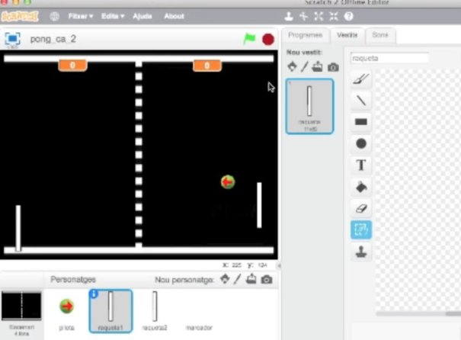Image resolution: width=461 pixels, height=340 pixels.
Task: New sprite from camera icon
Action: tap(267, 280)
